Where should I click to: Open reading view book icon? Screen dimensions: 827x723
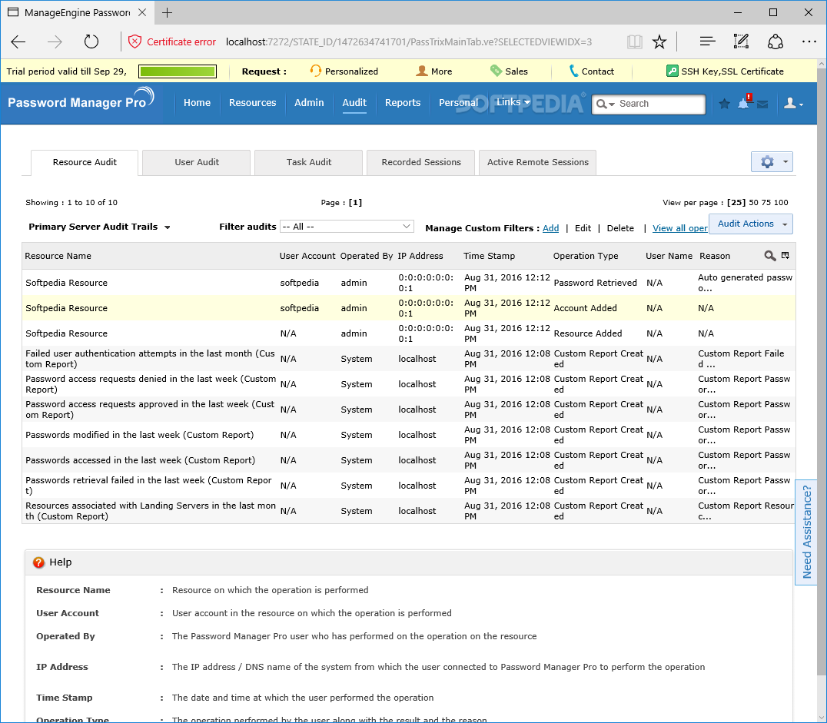point(635,41)
